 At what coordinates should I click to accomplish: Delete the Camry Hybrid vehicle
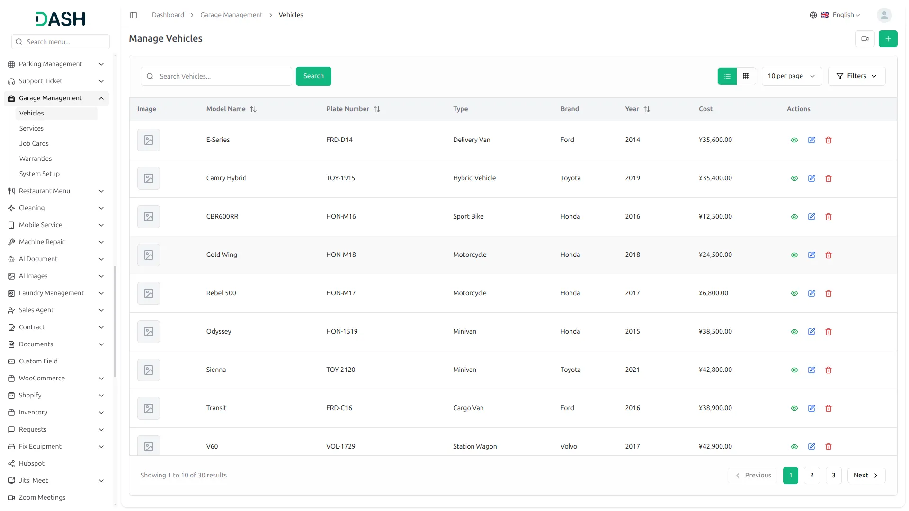829,178
